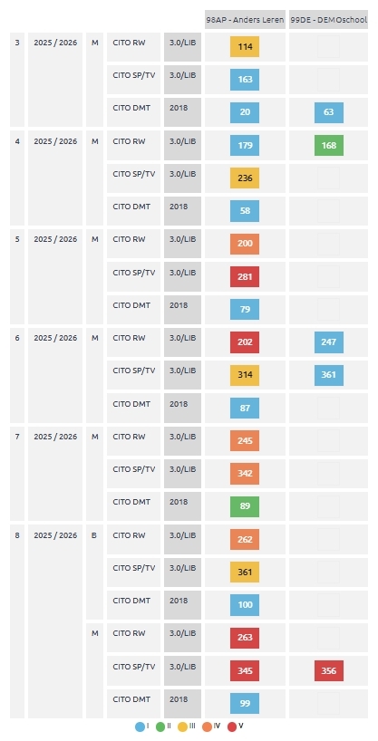378x741 pixels.
Task: Click the green 89 score badge
Action: click(245, 506)
